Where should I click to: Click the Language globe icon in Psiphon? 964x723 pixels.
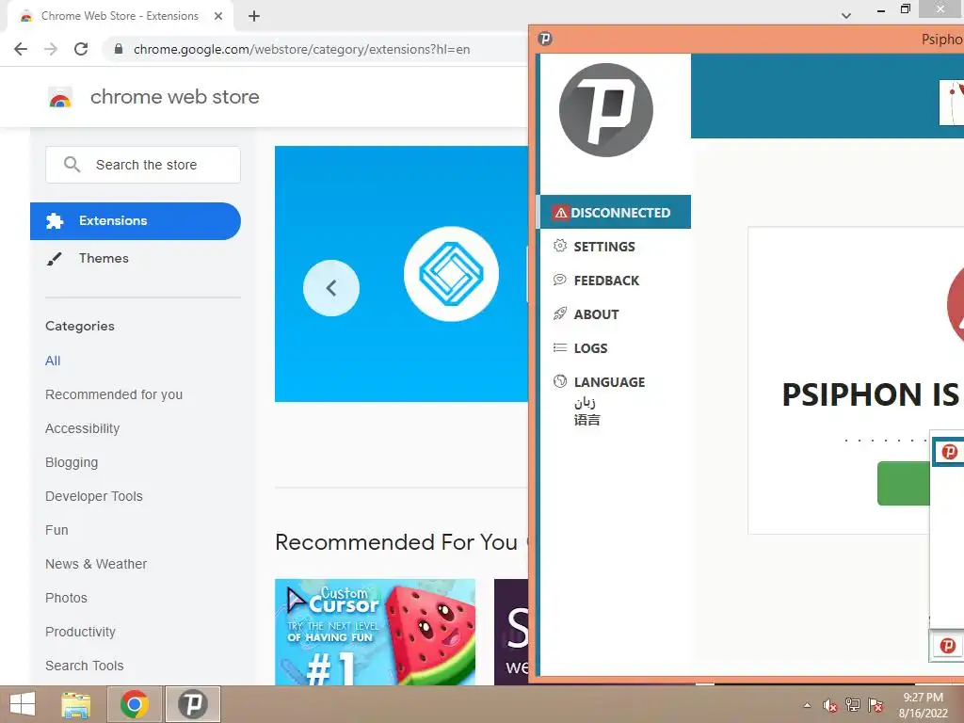tap(559, 381)
